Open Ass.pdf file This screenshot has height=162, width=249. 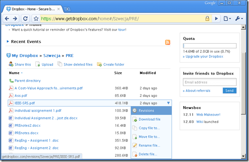[x=21, y=96]
